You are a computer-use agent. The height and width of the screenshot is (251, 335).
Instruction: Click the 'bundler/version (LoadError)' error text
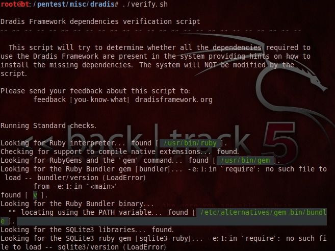91,178
